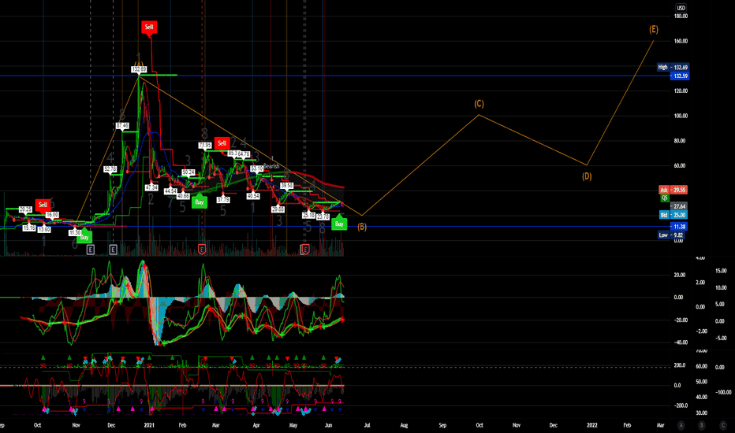Click the 100.00 level on the price scale
Image resolution: width=735 pixels, height=433 pixels.
tap(681, 116)
